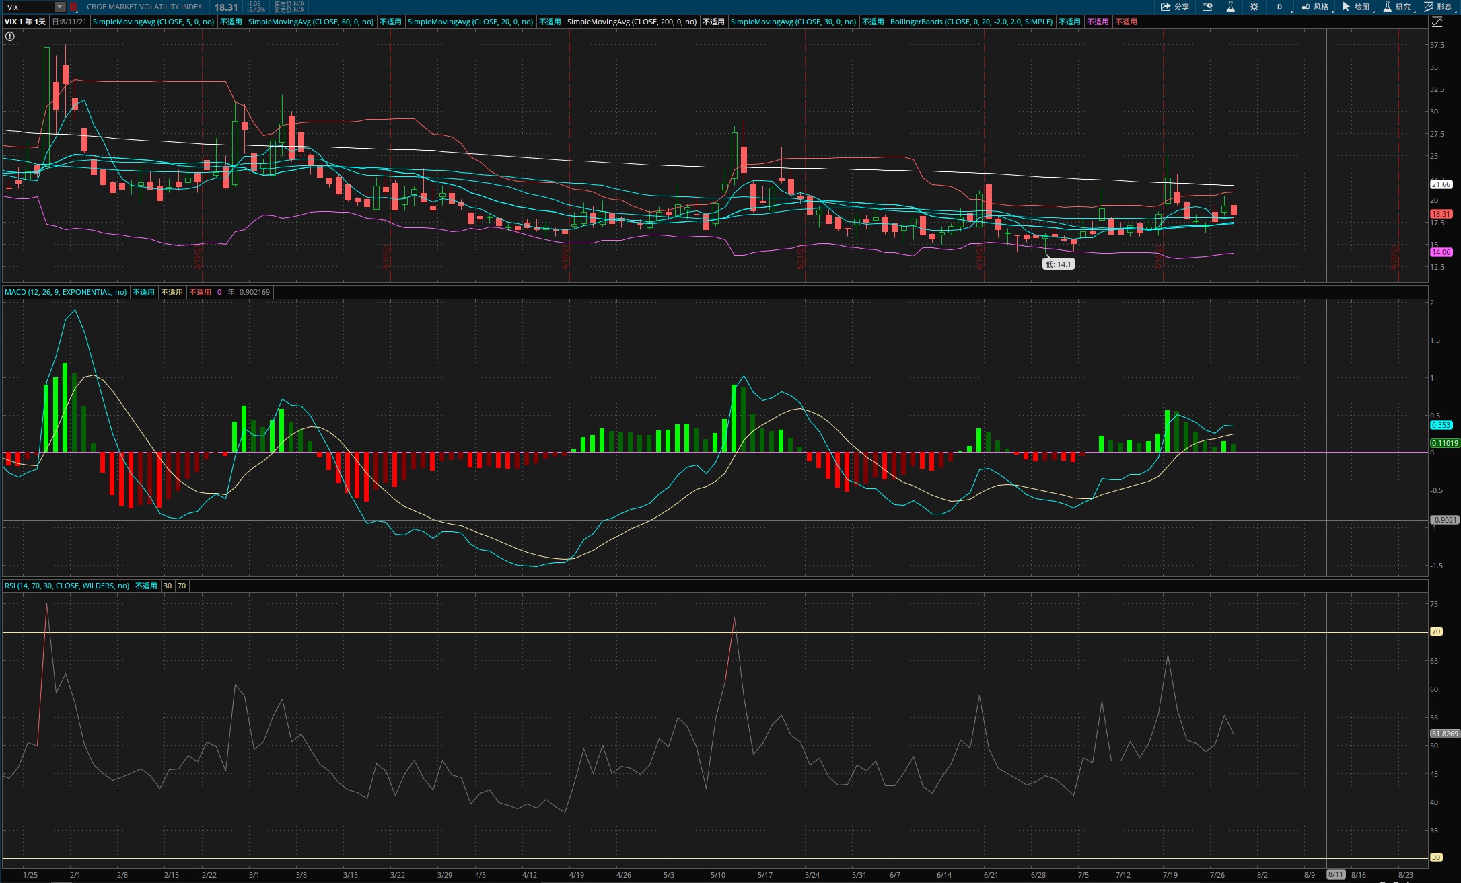Viewport: 1461px width, 883px height.
Task: Click the Share (分享) icon button
Action: click(1174, 7)
